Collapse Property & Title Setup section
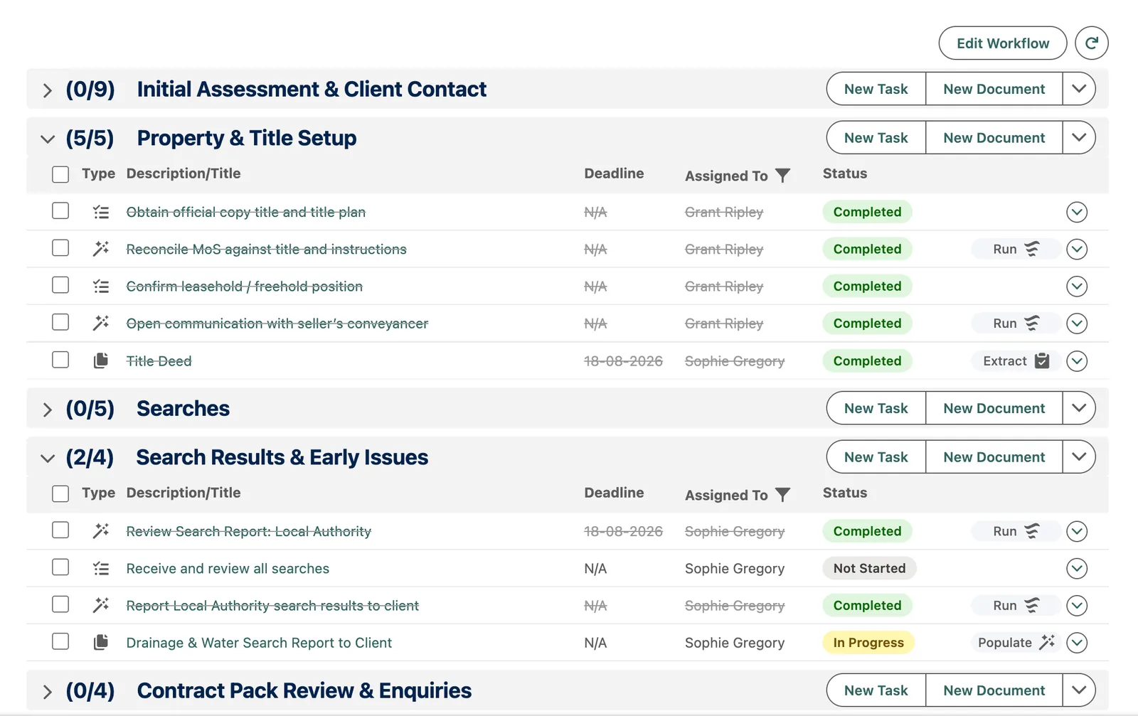 point(47,139)
